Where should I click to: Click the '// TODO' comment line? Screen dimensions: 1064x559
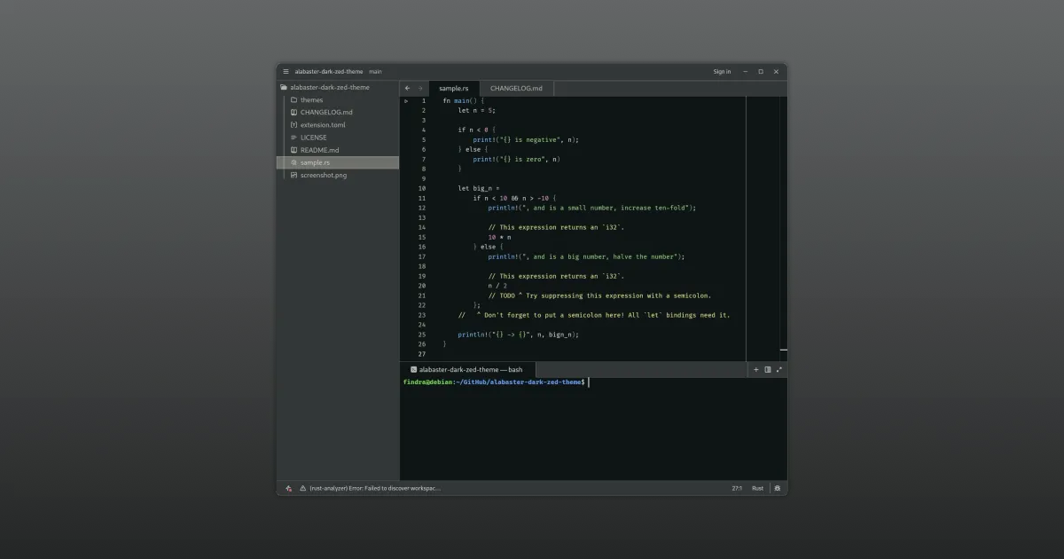click(x=599, y=295)
